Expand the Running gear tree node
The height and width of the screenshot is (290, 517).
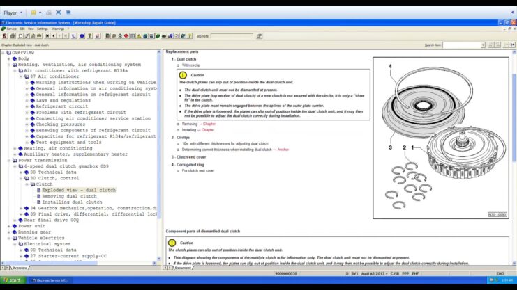pos(10,232)
